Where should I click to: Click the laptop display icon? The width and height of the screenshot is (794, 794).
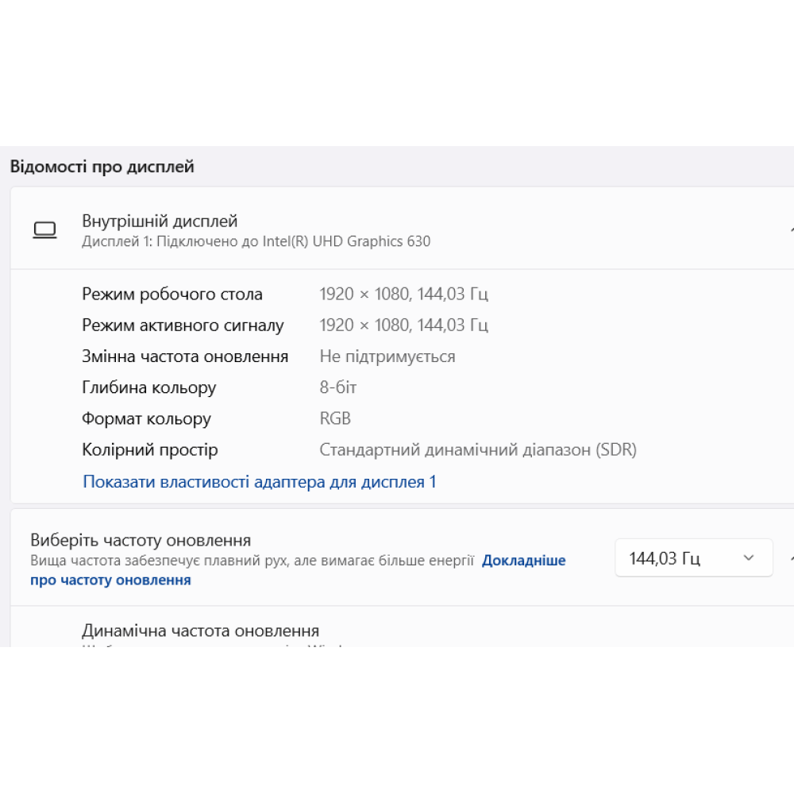(45, 230)
